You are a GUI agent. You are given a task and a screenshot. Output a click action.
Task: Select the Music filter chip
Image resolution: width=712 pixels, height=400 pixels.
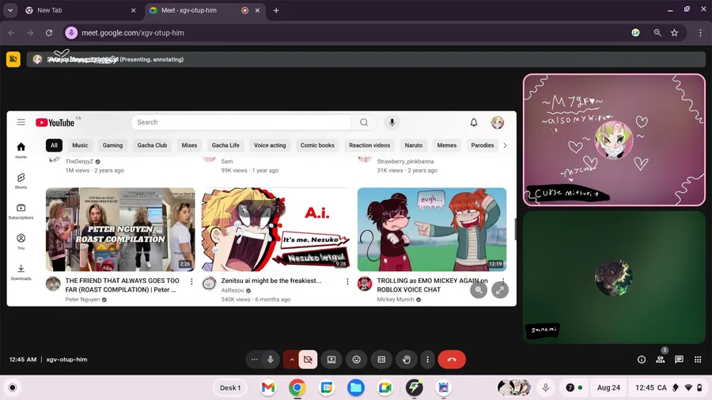click(80, 145)
